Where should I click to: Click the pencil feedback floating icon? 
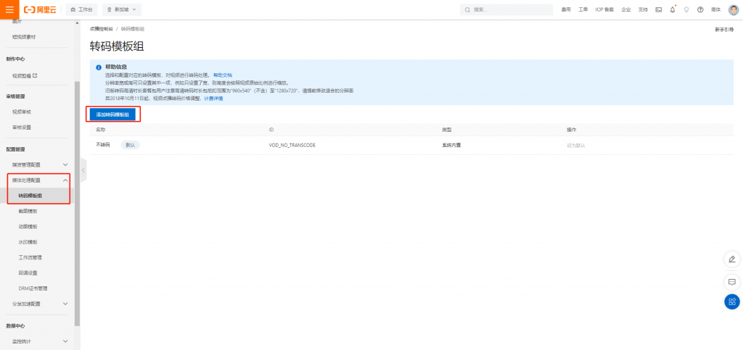tap(732, 259)
